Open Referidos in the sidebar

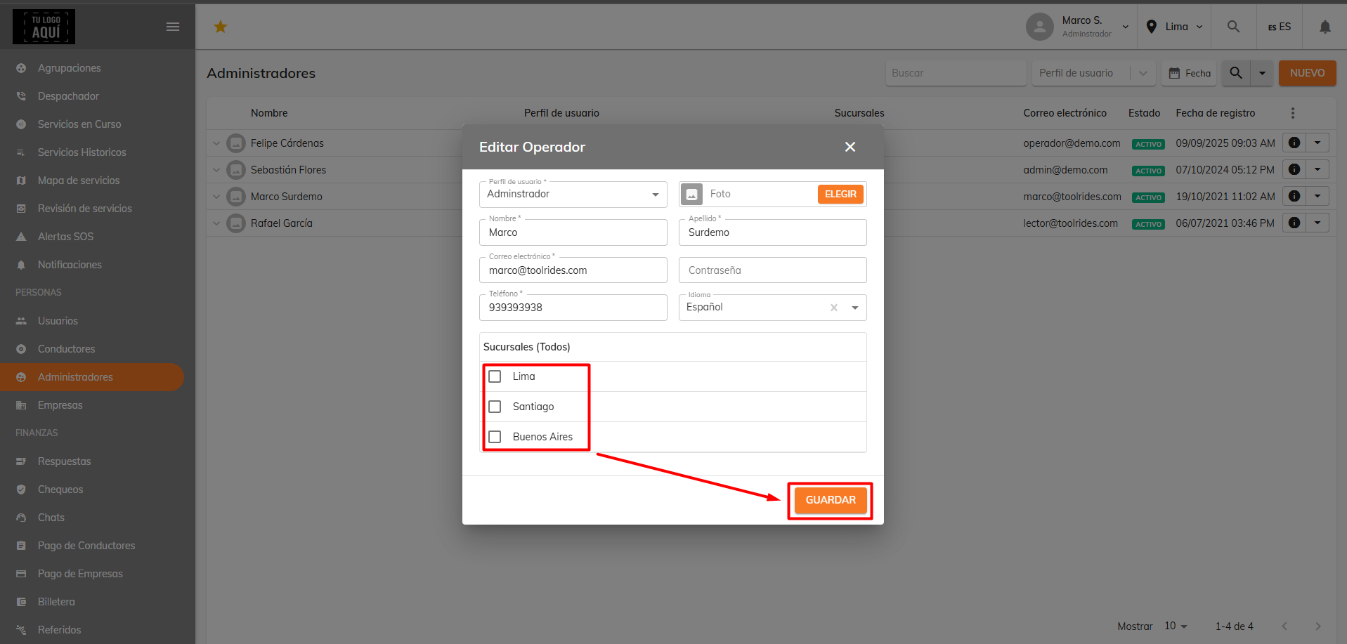(x=59, y=630)
